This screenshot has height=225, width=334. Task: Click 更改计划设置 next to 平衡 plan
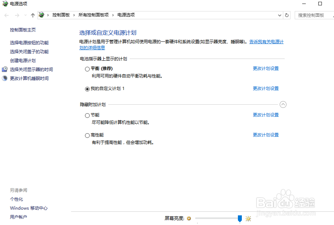click(265, 68)
